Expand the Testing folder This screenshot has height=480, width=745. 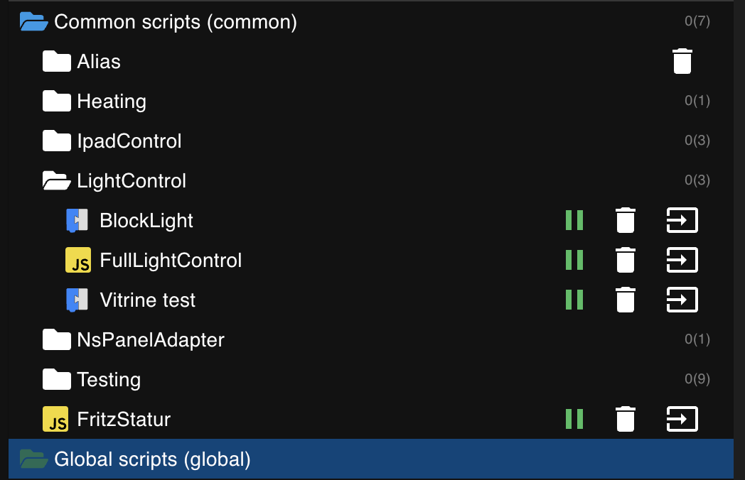point(57,380)
